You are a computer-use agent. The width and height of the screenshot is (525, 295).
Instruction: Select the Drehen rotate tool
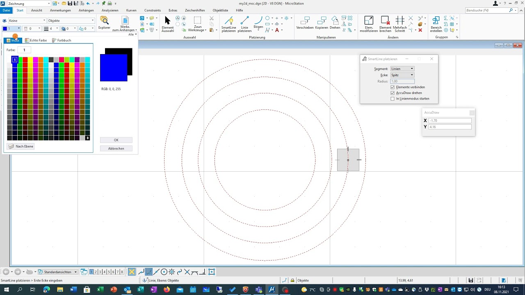[x=335, y=23]
